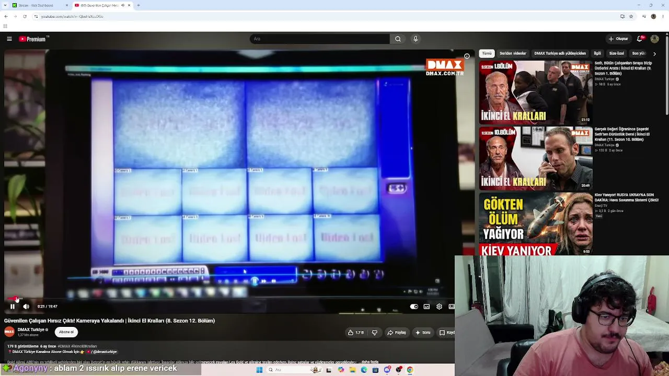Mute the YouTube tab via speaker icon

(x=123, y=5)
